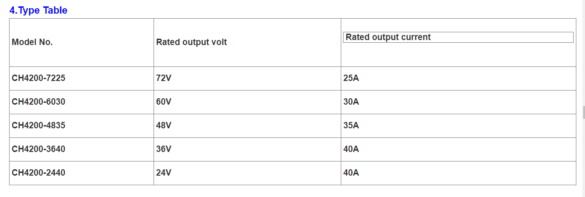Select the 'Model No.' header cell

pyautogui.click(x=82, y=42)
